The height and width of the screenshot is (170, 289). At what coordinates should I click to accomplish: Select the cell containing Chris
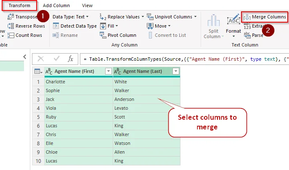(79, 134)
